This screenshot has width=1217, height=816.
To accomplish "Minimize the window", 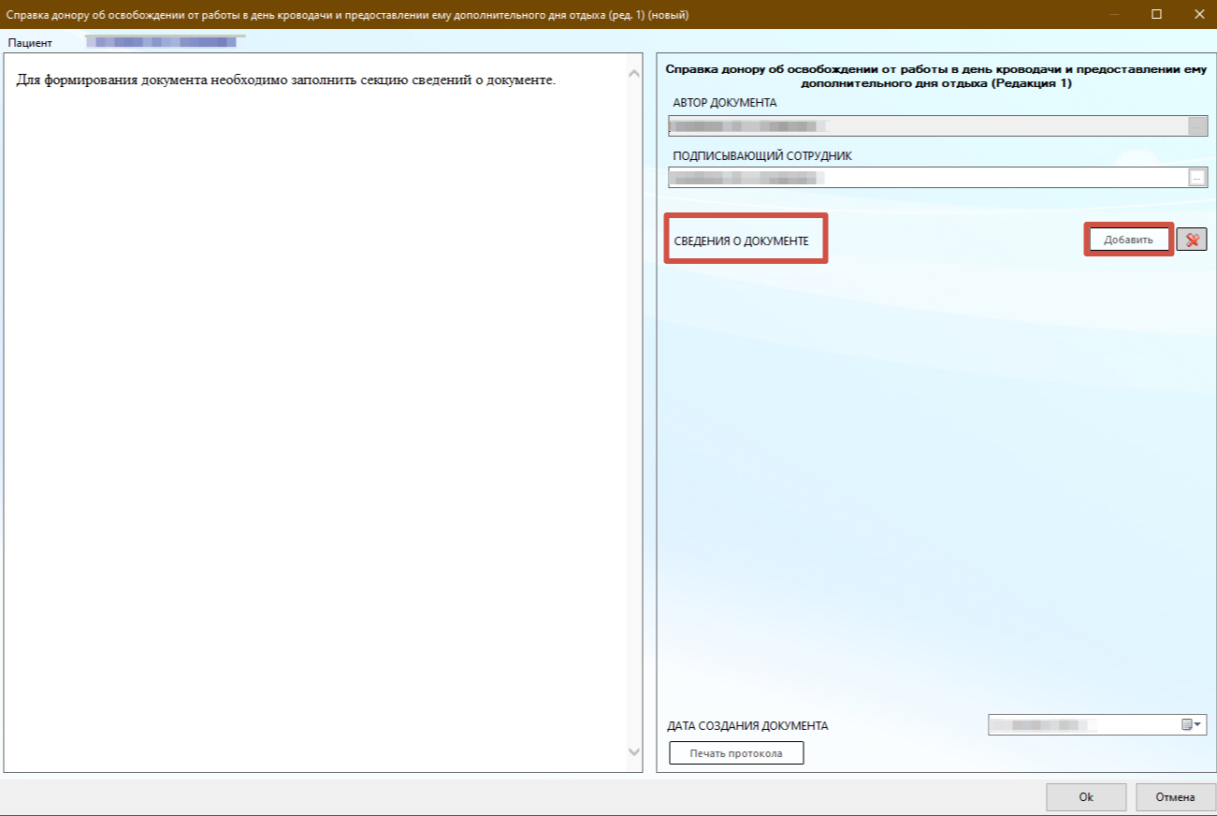I will [x=1114, y=14].
